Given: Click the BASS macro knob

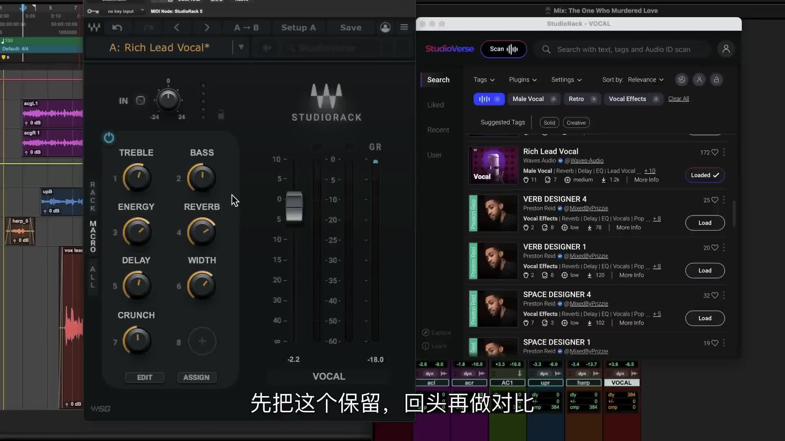Looking at the screenshot, I should pos(202,178).
